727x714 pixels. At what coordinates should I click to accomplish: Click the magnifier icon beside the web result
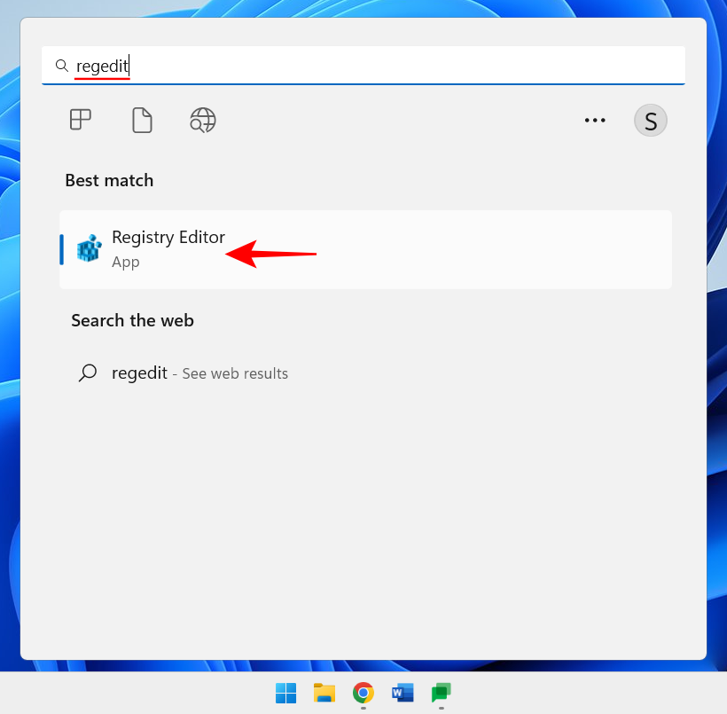click(x=87, y=373)
